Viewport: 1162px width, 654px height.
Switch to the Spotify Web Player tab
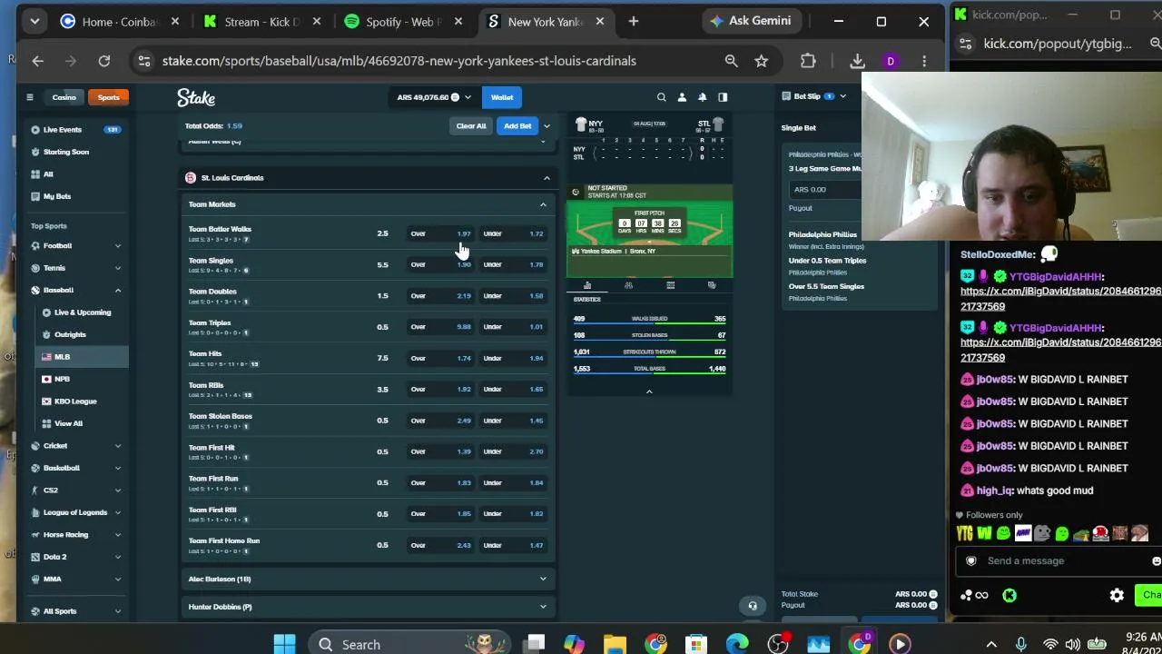coord(404,22)
